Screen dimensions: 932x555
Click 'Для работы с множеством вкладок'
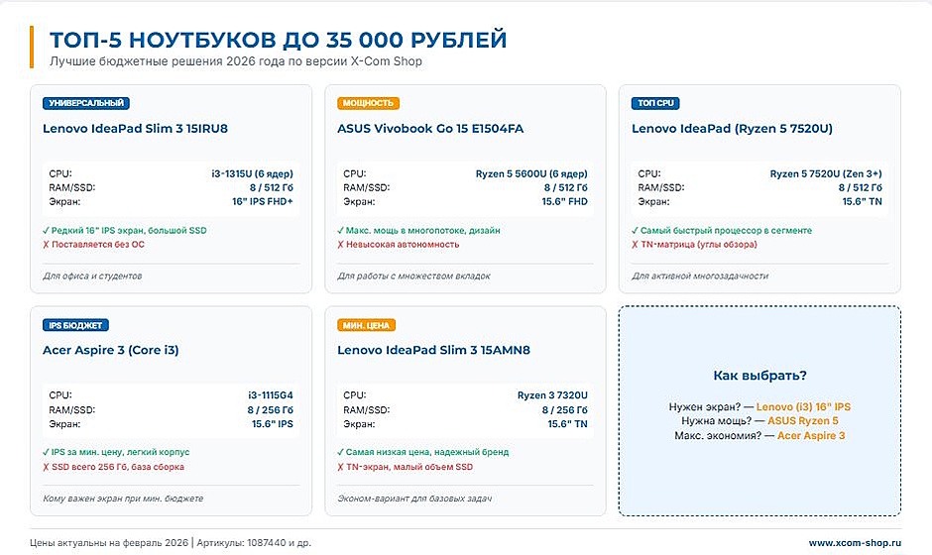pos(414,276)
